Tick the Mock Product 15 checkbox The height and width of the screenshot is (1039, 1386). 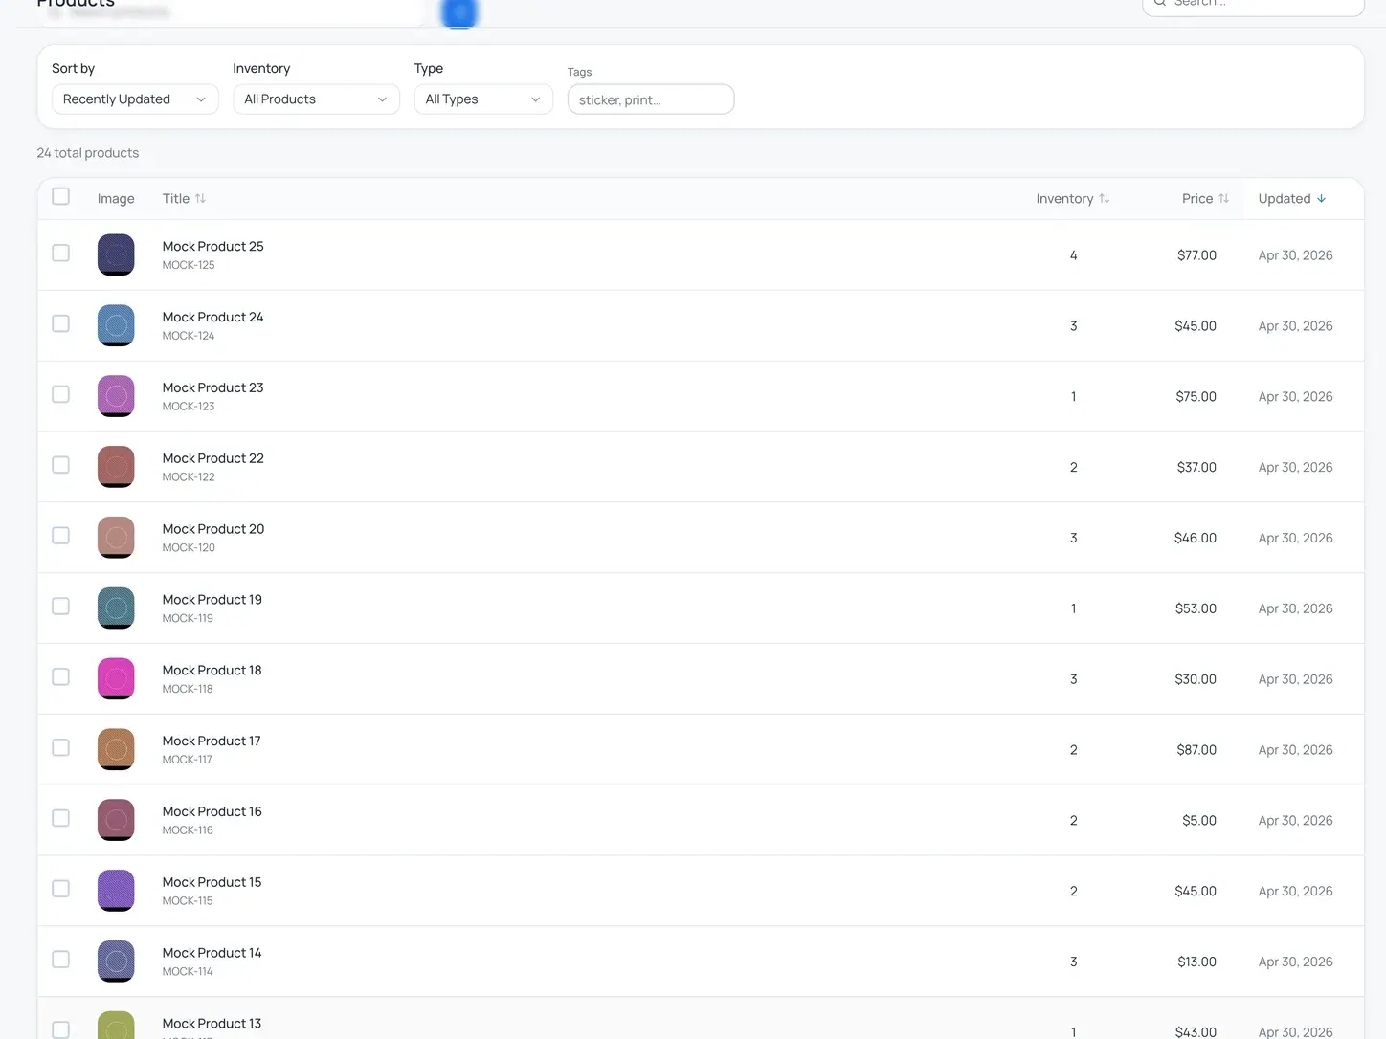point(61,889)
